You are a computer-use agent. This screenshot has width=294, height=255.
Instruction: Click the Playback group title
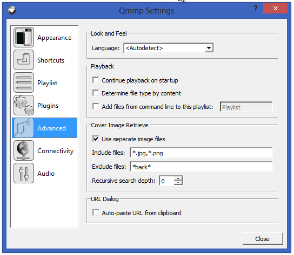[x=102, y=66]
